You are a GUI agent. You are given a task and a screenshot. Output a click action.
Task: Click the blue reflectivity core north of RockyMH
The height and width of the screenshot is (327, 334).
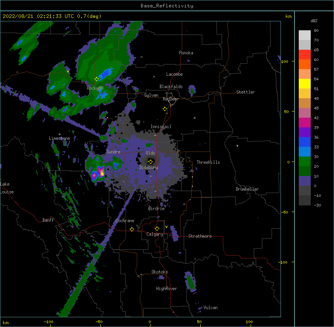(106, 74)
